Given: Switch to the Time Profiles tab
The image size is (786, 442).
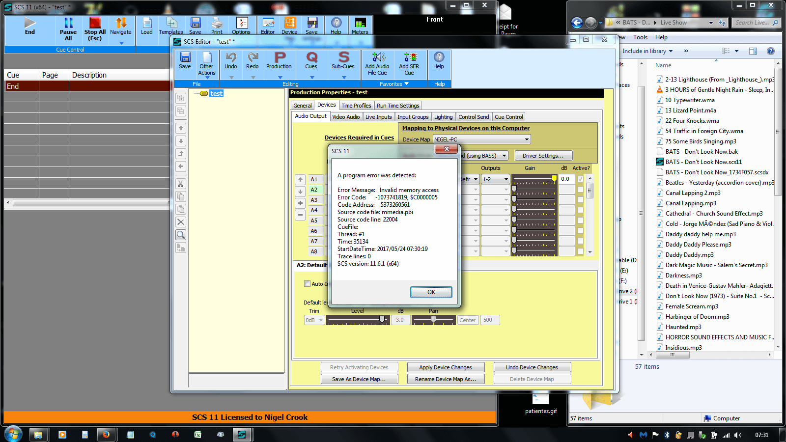Looking at the screenshot, I should click(356, 106).
